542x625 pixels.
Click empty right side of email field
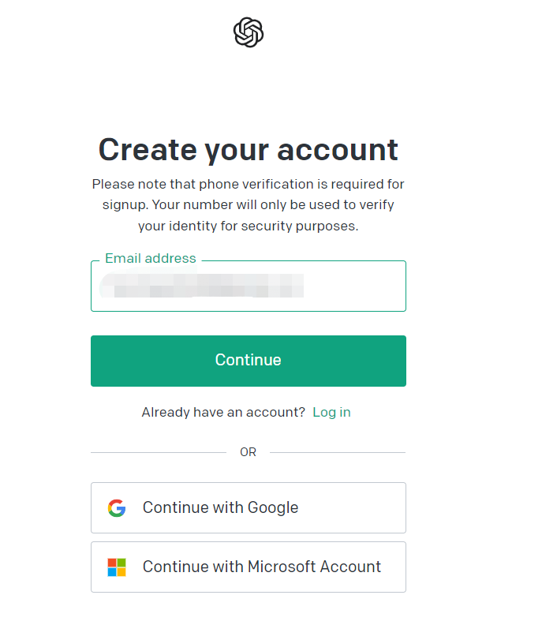pyautogui.click(x=355, y=286)
